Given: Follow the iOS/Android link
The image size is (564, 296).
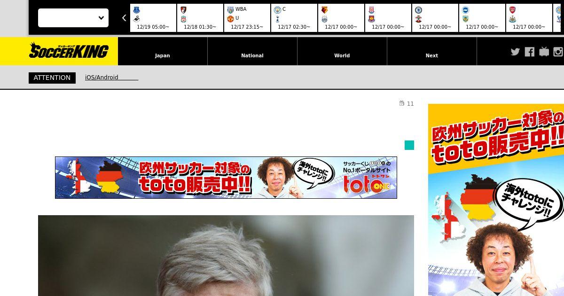Looking at the screenshot, I should (111, 78).
